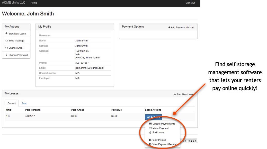Click the speech bubble icon for Send Message

(6, 41)
